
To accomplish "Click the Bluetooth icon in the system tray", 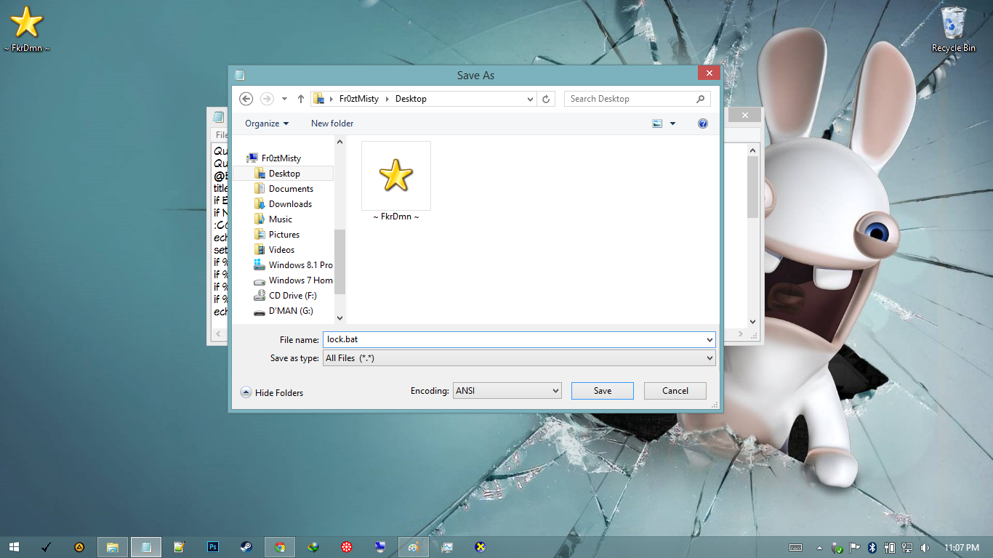I will (871, 548).
